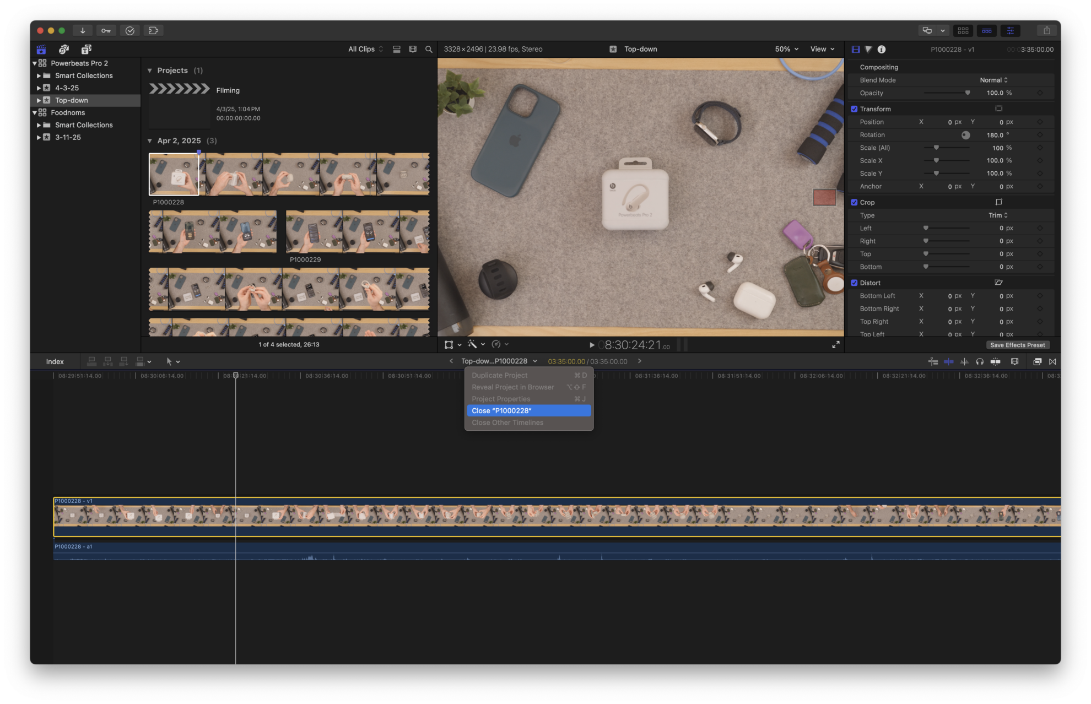Disable the Crop effect checkbox
Viewport: 1091px width, 704px height.
[x=855, y=202]
